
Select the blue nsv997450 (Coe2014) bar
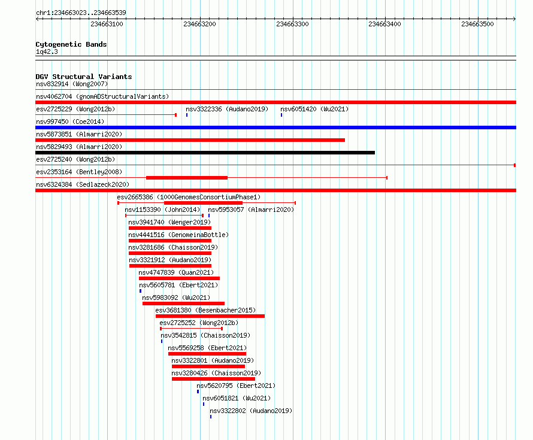(275, 128)
